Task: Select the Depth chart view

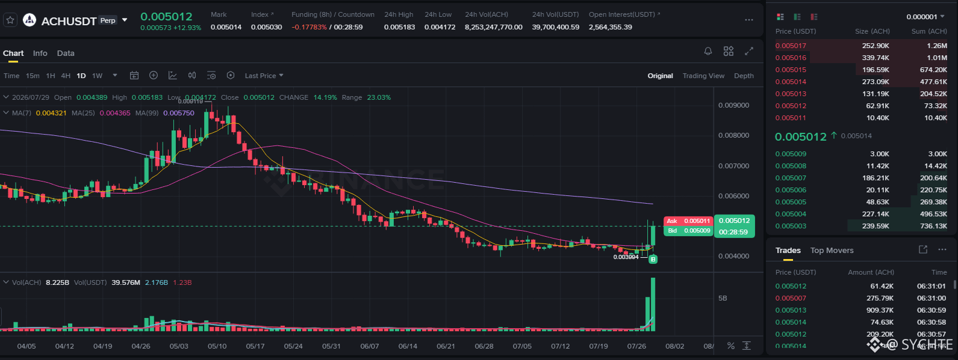Action: pos(744,76)
